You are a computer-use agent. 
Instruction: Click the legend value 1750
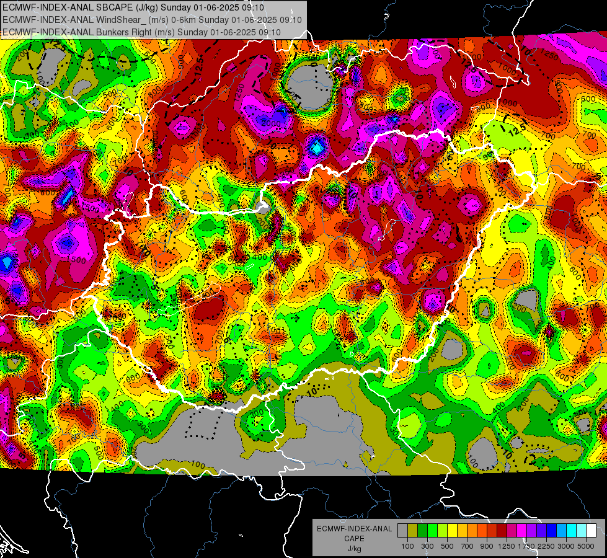point(526,546)
